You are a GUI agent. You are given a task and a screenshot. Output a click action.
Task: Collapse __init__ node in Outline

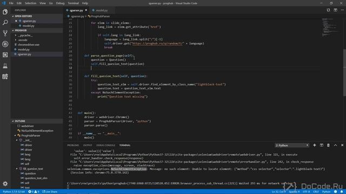17,140
